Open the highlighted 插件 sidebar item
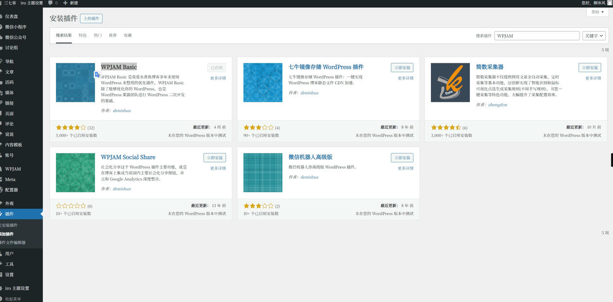The width and height of the screenshot is (613, 302). point(21,214)
